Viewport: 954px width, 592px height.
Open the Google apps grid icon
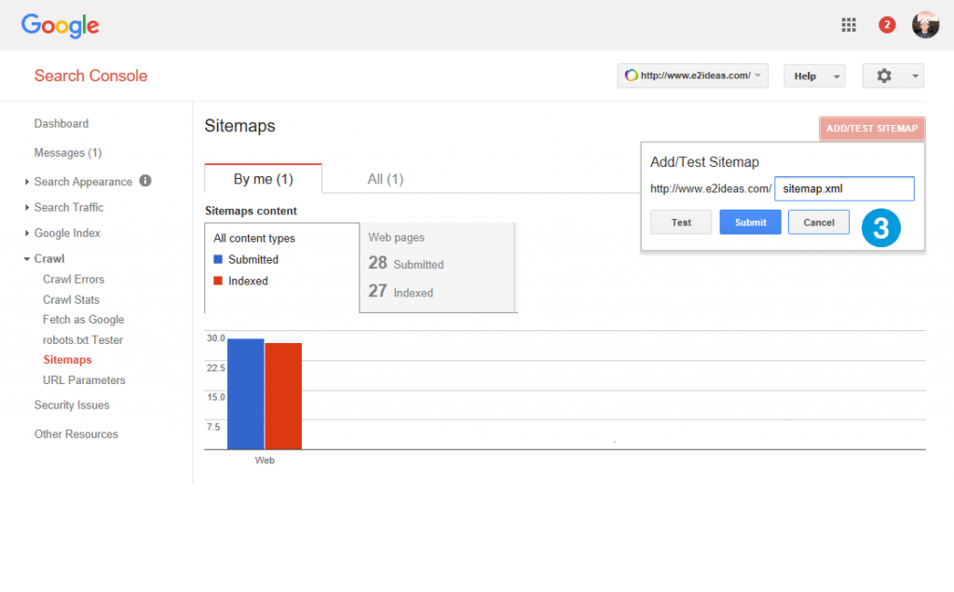click(x=848, y=25)
